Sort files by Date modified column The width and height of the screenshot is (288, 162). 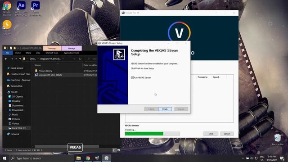coord(90,65)
